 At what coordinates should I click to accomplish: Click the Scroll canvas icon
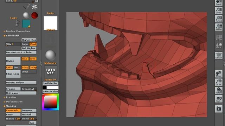219,2
